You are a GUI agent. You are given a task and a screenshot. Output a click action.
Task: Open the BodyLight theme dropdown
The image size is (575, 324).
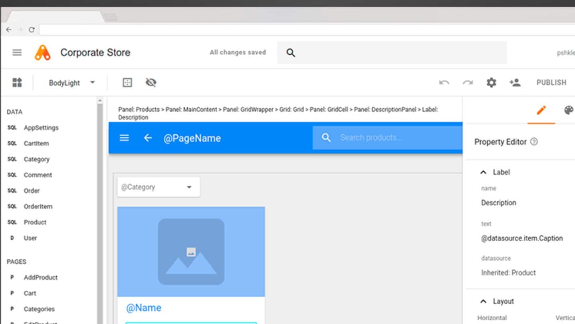(x=72, y=83)
